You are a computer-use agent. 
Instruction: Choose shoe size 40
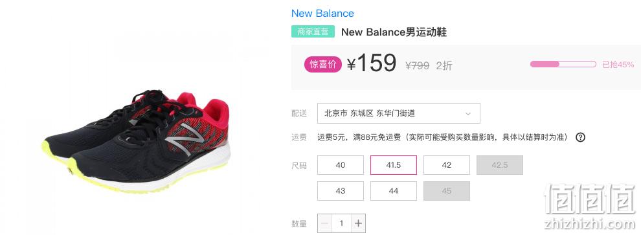340,165
